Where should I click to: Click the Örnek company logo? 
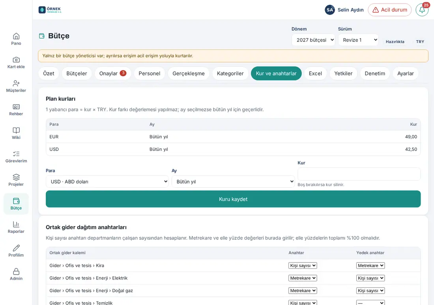point(50,10)
